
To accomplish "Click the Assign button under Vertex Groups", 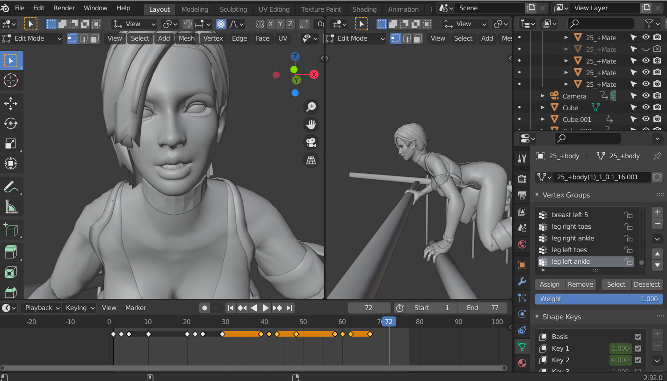I will (549, 284).
